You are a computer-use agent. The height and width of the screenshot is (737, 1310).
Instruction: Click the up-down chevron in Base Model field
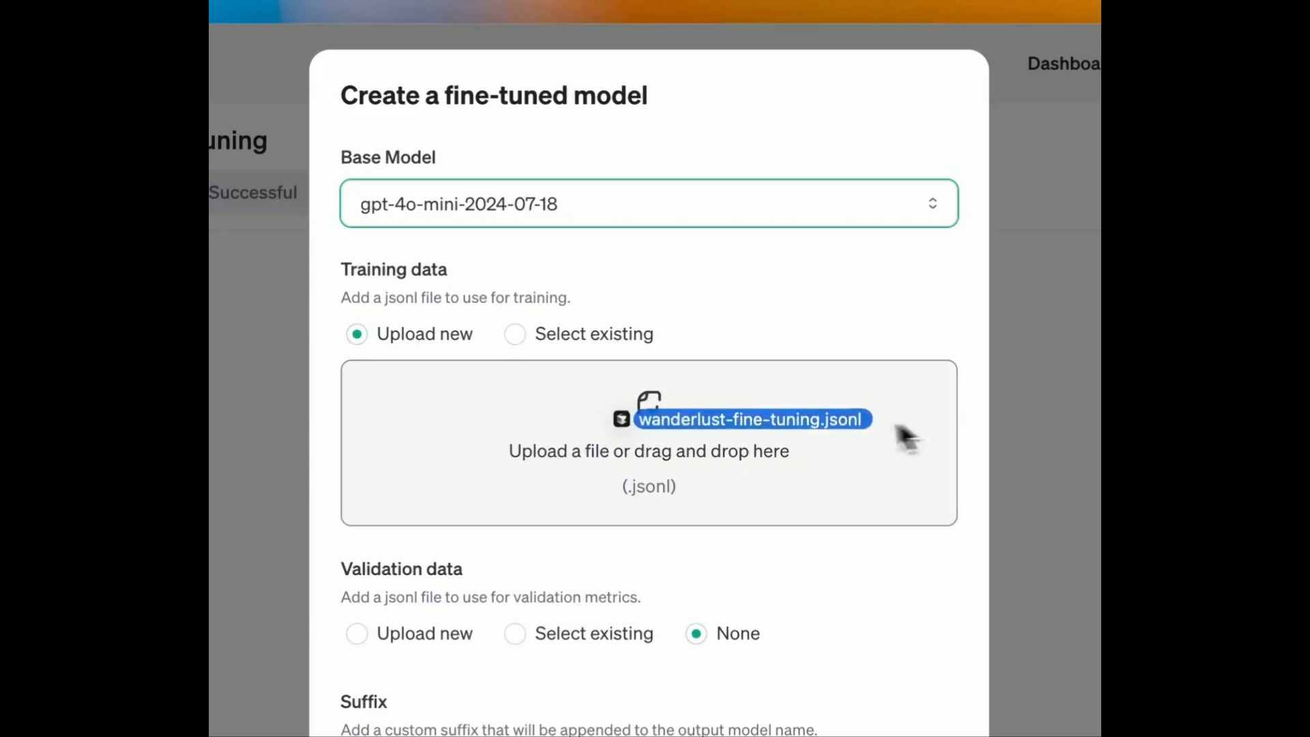932,203
